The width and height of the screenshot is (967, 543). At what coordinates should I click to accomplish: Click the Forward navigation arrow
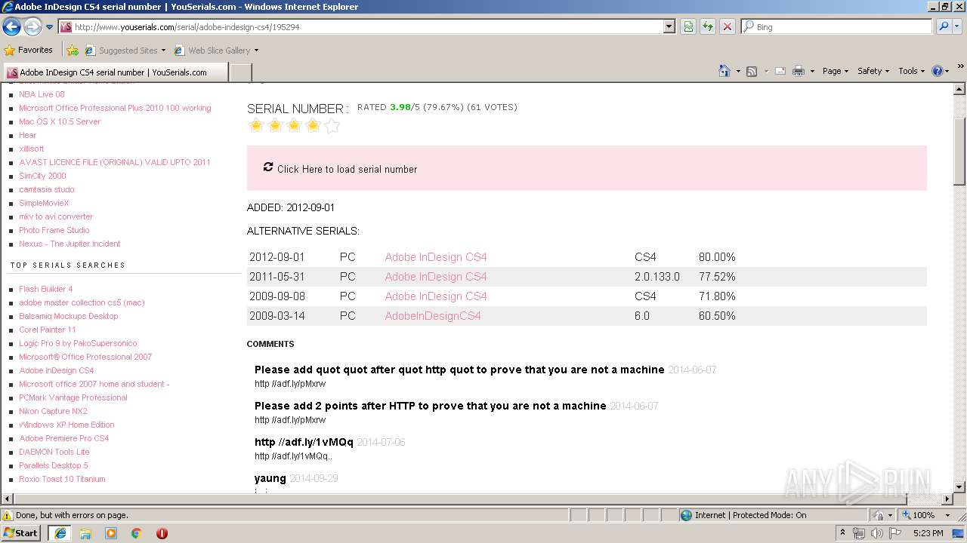tap(32, 27)
